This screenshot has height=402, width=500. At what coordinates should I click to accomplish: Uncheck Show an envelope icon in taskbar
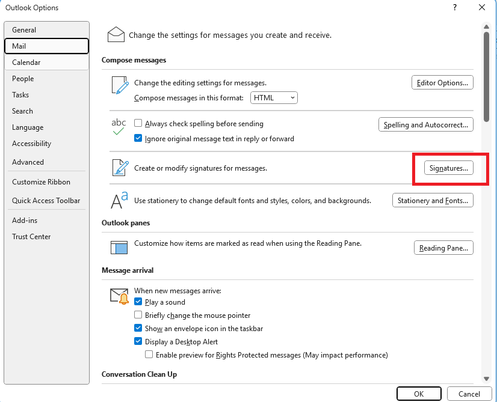tap(138, 328)
